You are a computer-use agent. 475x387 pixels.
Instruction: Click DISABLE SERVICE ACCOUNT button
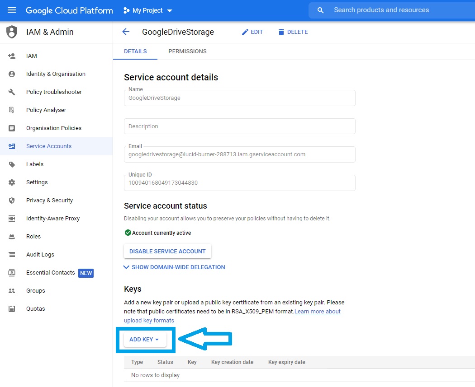[167, 251]
